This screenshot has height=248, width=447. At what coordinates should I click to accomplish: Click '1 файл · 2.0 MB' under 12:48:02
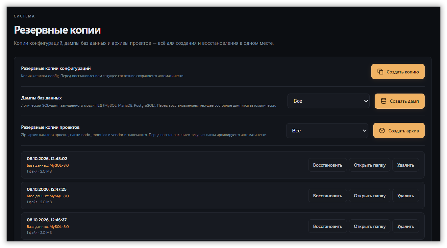pyautogui.click(x=39, y=171)
